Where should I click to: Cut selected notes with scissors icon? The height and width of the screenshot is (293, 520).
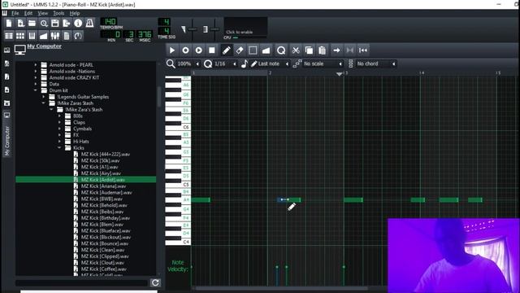pos(296,50)
